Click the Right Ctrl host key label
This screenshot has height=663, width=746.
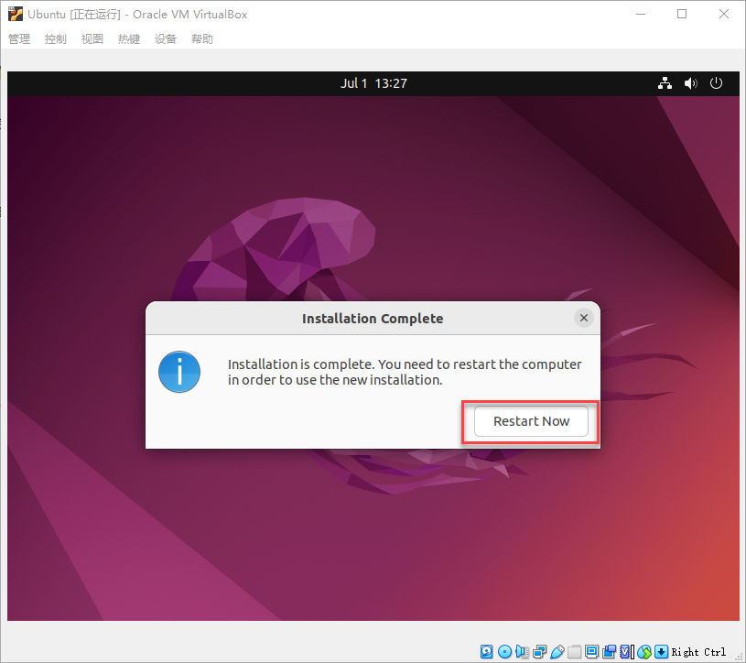(x=698, y=652)
